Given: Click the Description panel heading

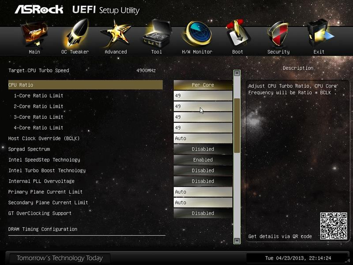Looking at the screenshot, I should point(298,68).
